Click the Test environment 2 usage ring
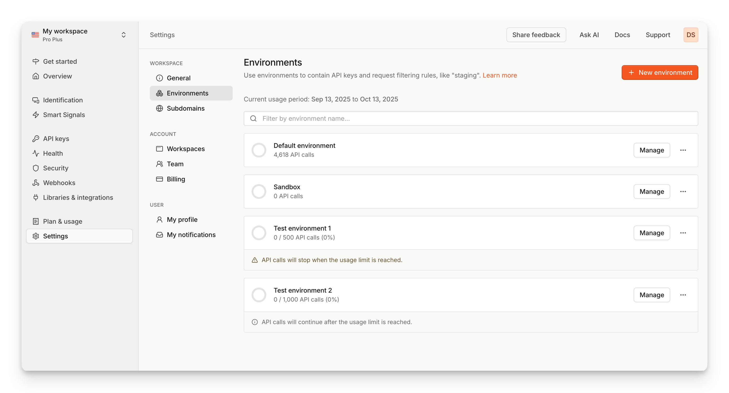 (x=259, y=295)
